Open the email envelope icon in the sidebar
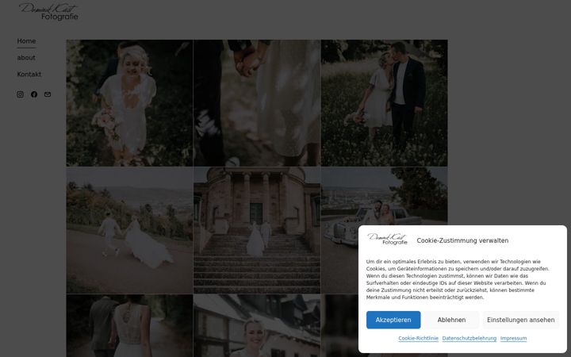Viewport: 571px width, 357px height. click(48, 94)
